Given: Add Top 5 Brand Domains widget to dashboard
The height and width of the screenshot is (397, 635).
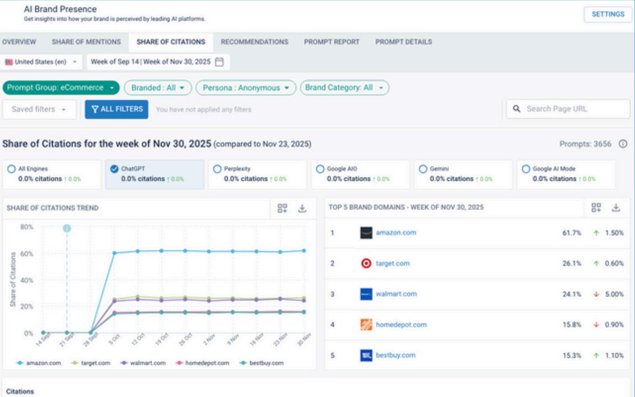Looking at the screenshot, I should 596,207.
